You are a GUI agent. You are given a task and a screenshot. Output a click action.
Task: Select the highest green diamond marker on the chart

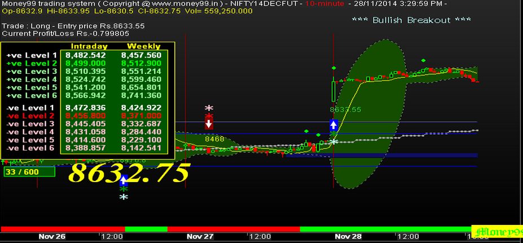(x=423, y=60)
